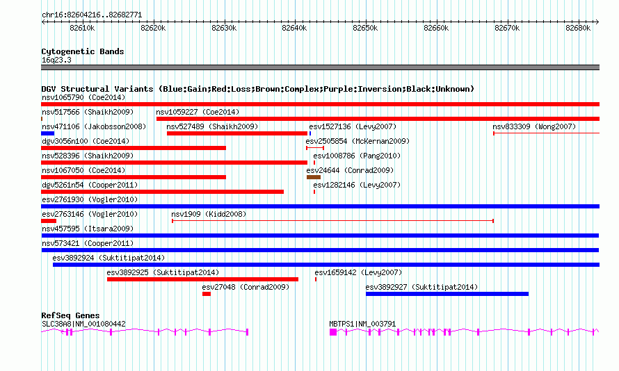The height and width of the screenshot is (371, 619).
Task: Select the SLC38A8 gene structure track
Action: click(145, 332)
